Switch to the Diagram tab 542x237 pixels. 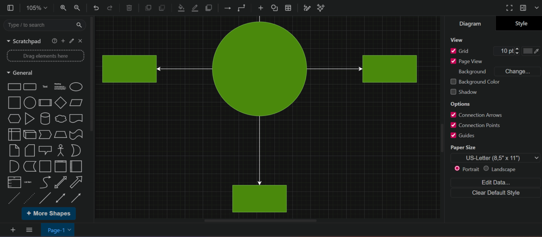pyautogui.click(x=470, y=24)
